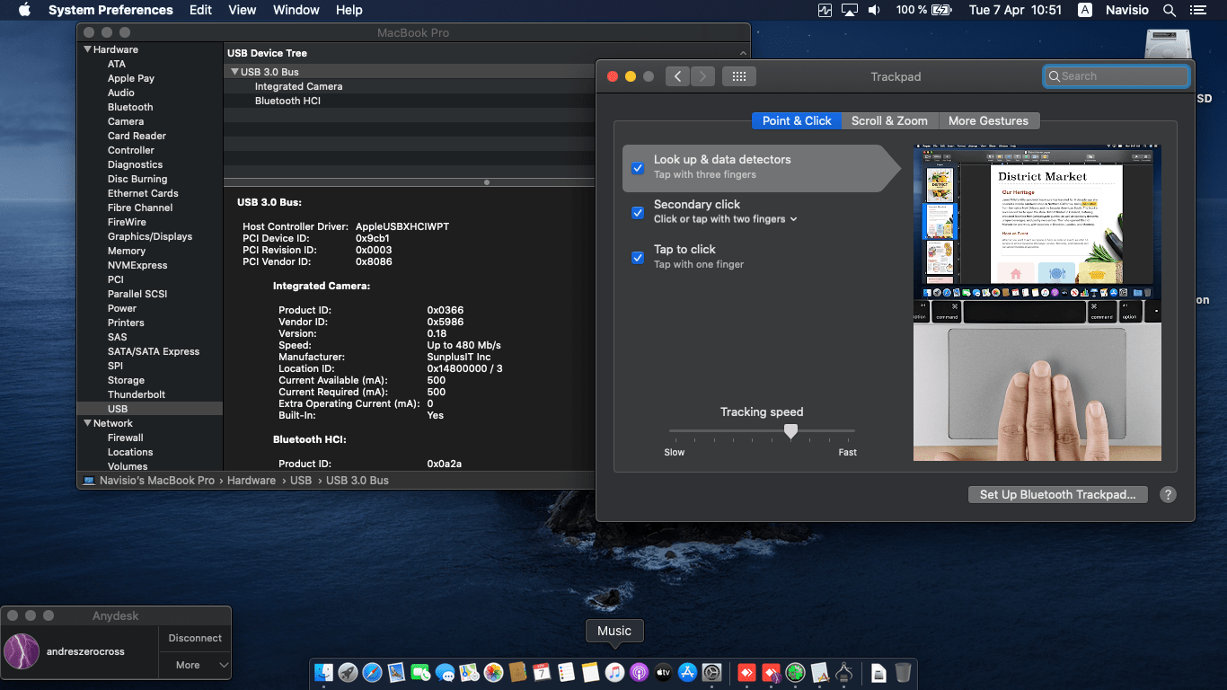Toggle Secondary click checkbox

tap(638, 213)
